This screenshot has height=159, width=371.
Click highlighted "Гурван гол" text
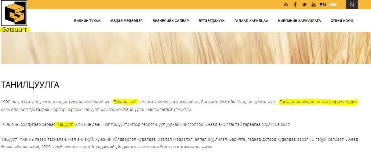(125, 102)
